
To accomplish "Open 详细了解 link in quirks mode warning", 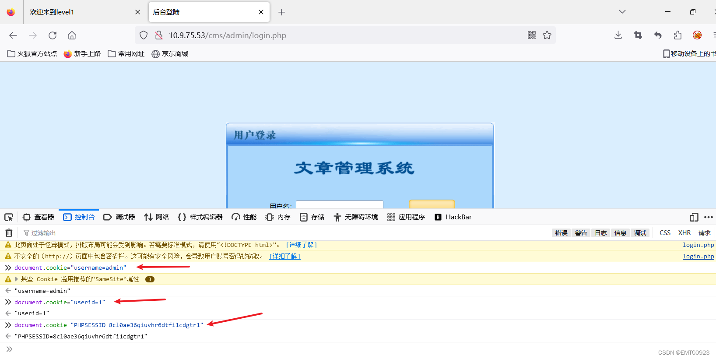I will pyautogui.click(x=302, y=245).
